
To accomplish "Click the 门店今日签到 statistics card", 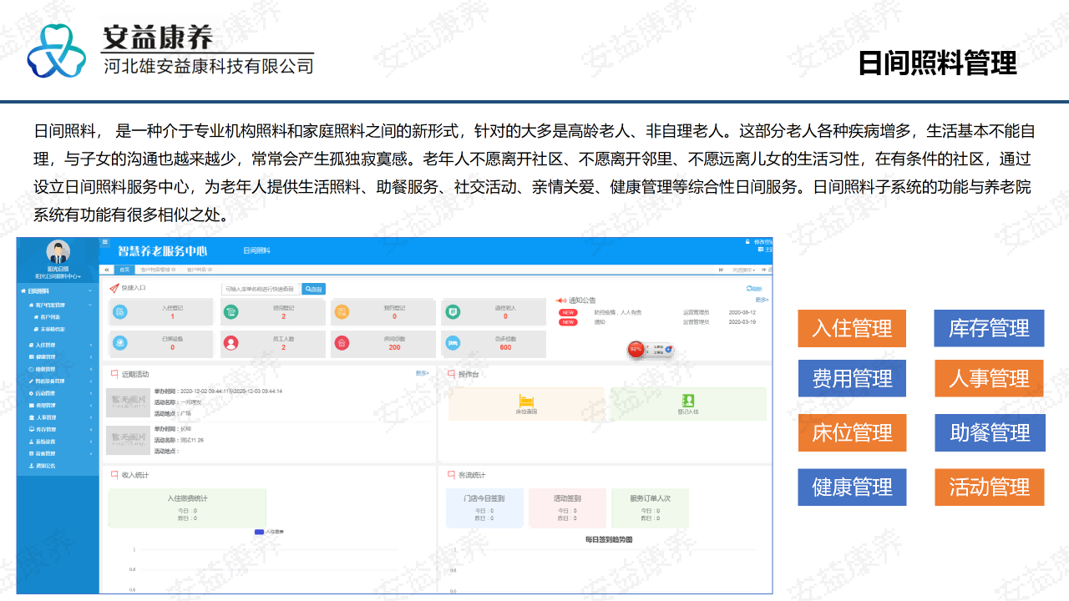I will (484, 508).
